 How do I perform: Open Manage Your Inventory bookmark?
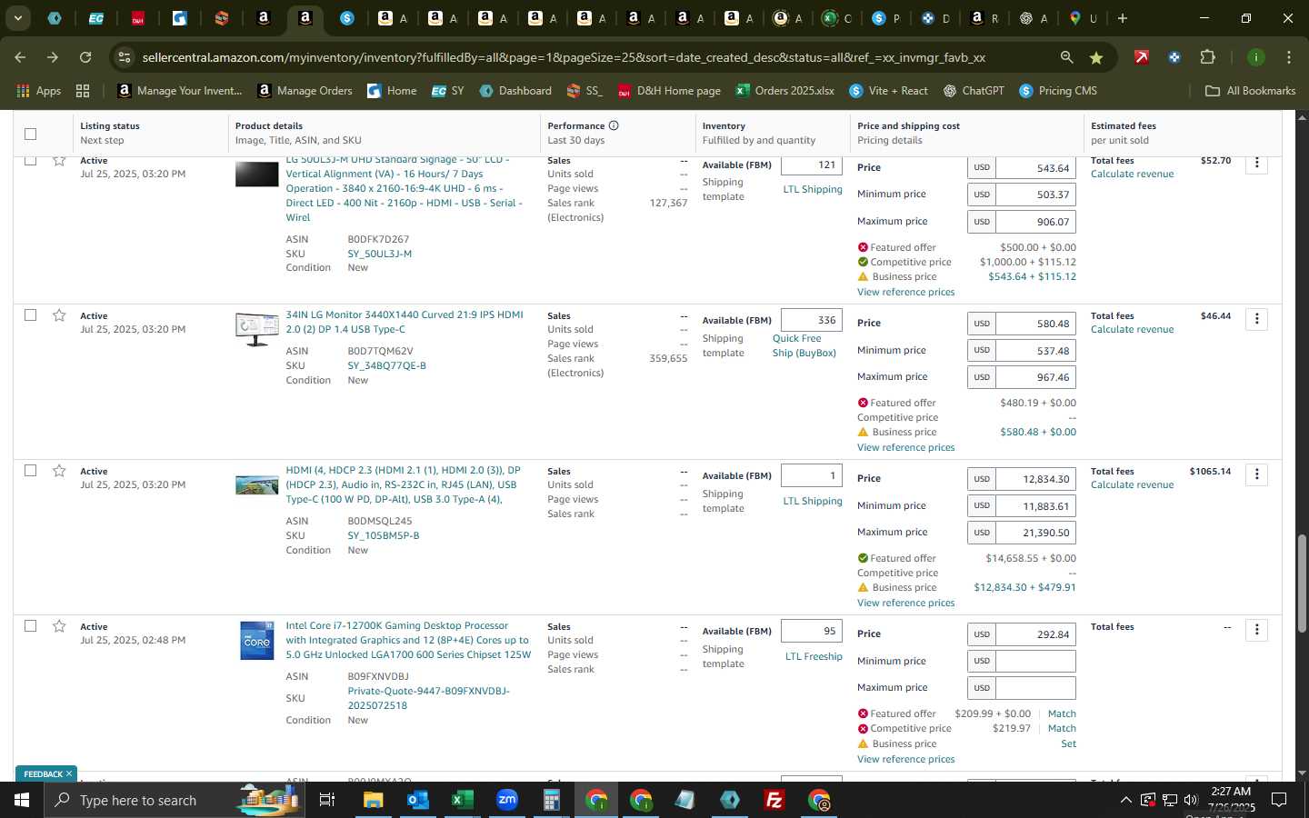(x=180, y=91)
